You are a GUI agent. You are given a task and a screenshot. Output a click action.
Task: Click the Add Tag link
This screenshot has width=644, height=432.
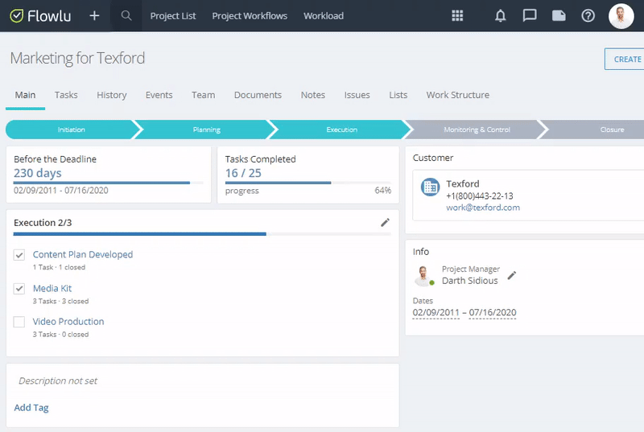[31, 408]
